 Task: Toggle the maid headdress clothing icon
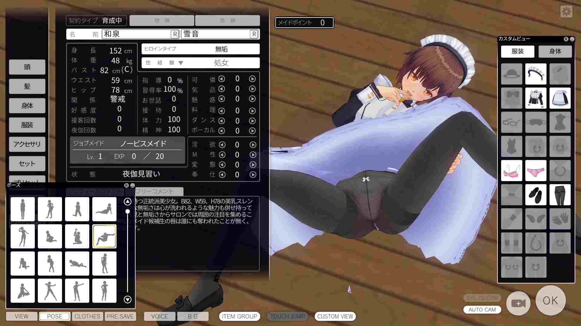[x=536, y=74]
